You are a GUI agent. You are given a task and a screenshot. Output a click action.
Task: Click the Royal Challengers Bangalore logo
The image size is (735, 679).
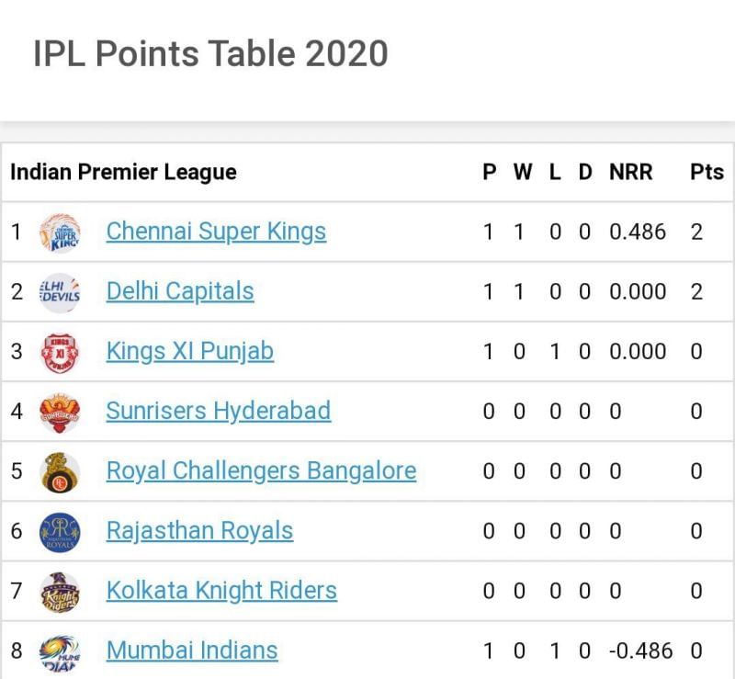point(60,471)
